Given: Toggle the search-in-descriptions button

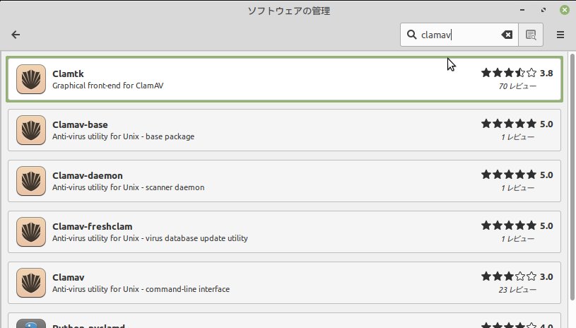Looking at the screenshot, I should [531, 35].
